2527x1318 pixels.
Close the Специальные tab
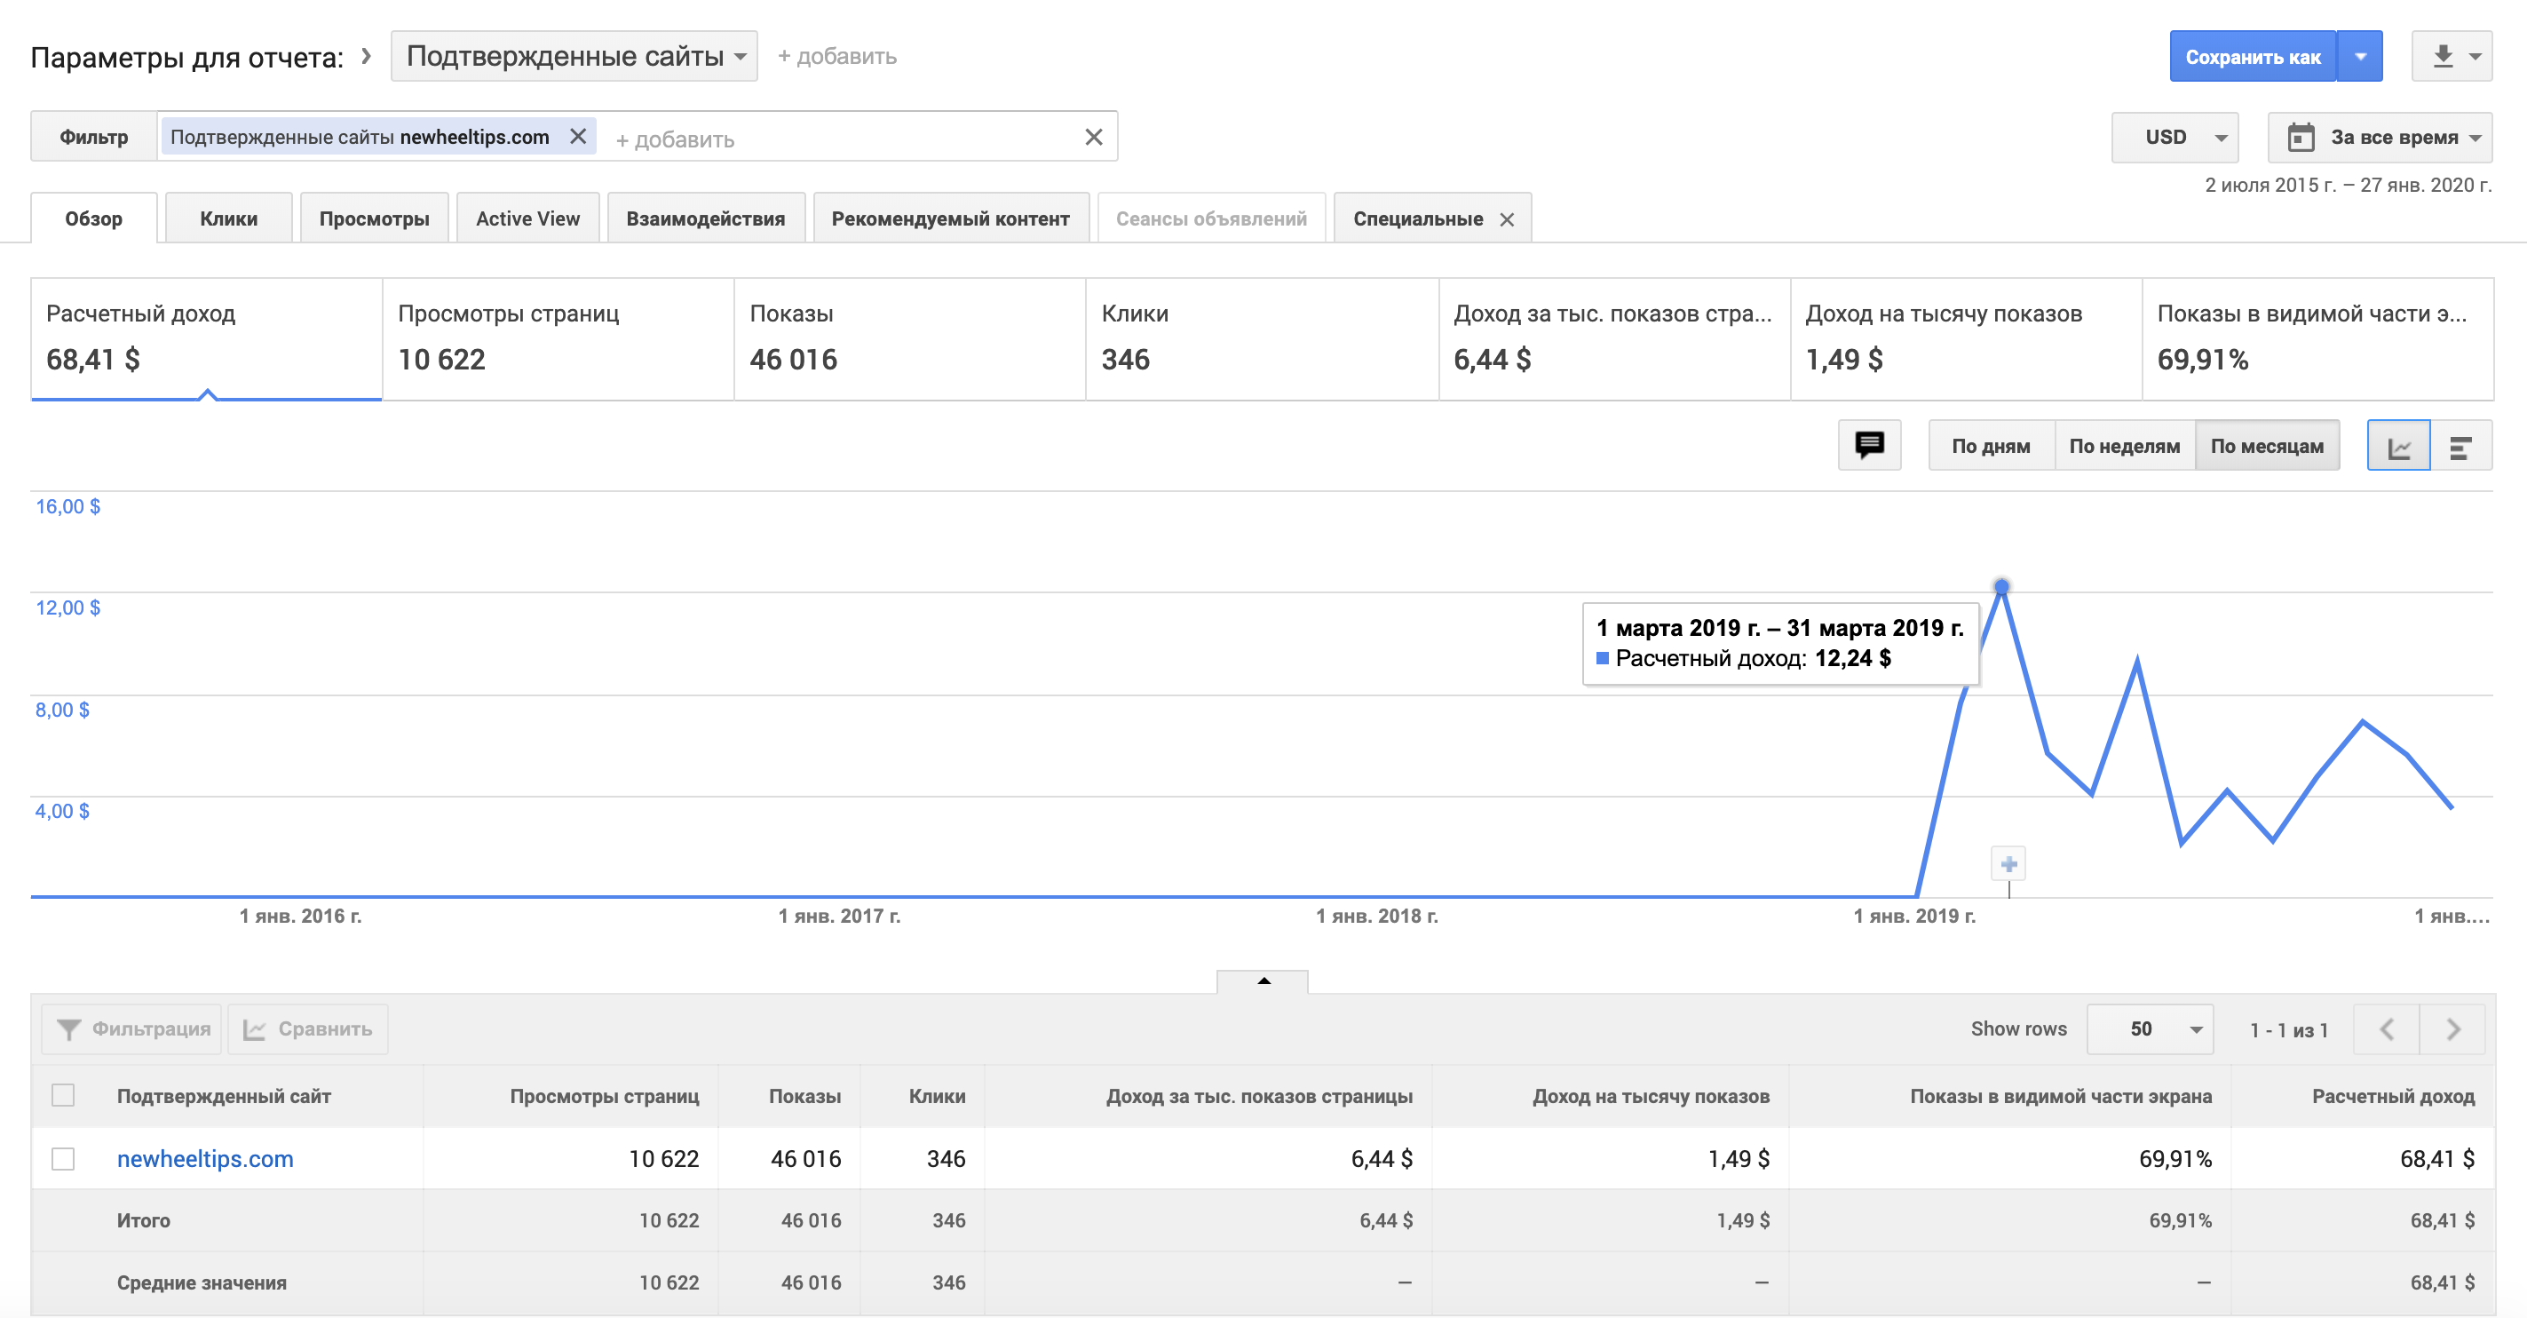[x=1507, y=220]
